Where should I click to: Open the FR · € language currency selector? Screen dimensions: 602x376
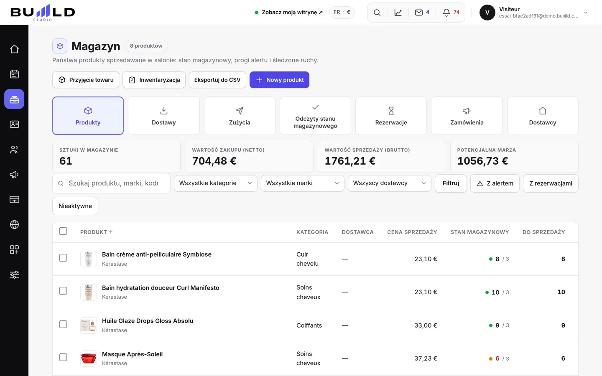click(x=342, y=13)
